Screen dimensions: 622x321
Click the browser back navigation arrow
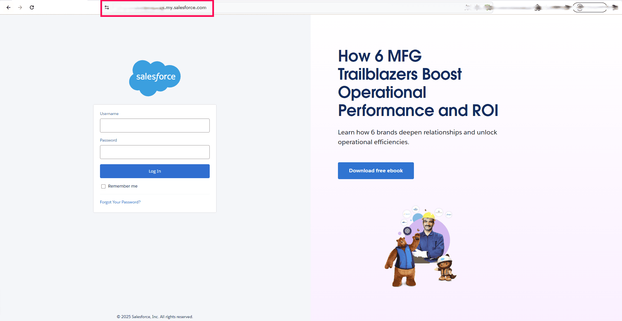8,7
